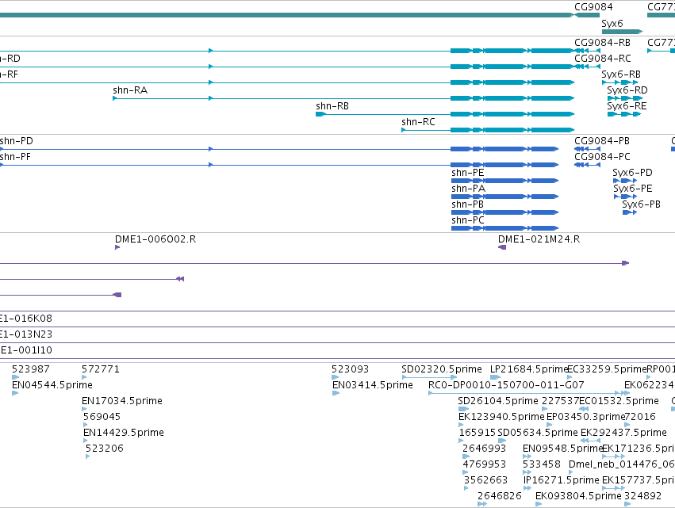Select the shn-RA transcript label
The height and width of the screenshot is (508, 675).
[130, 90]
